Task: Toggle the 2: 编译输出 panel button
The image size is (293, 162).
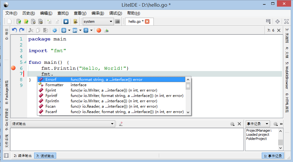Action: [23, 156]
